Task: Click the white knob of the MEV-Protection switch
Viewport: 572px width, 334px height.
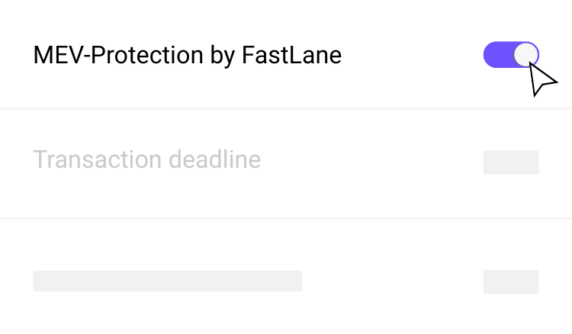Action: pos(525,55)
